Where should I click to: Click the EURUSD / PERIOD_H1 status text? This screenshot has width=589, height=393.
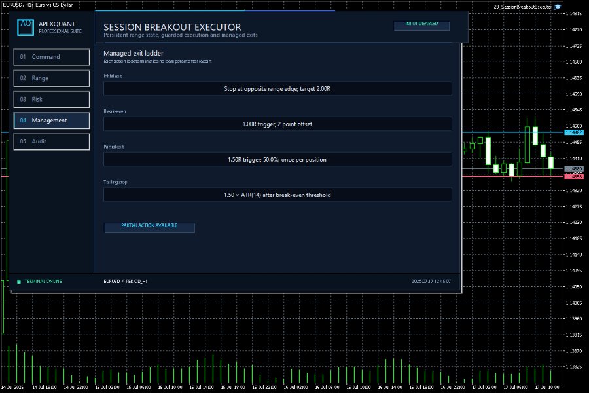click(125, 281)
